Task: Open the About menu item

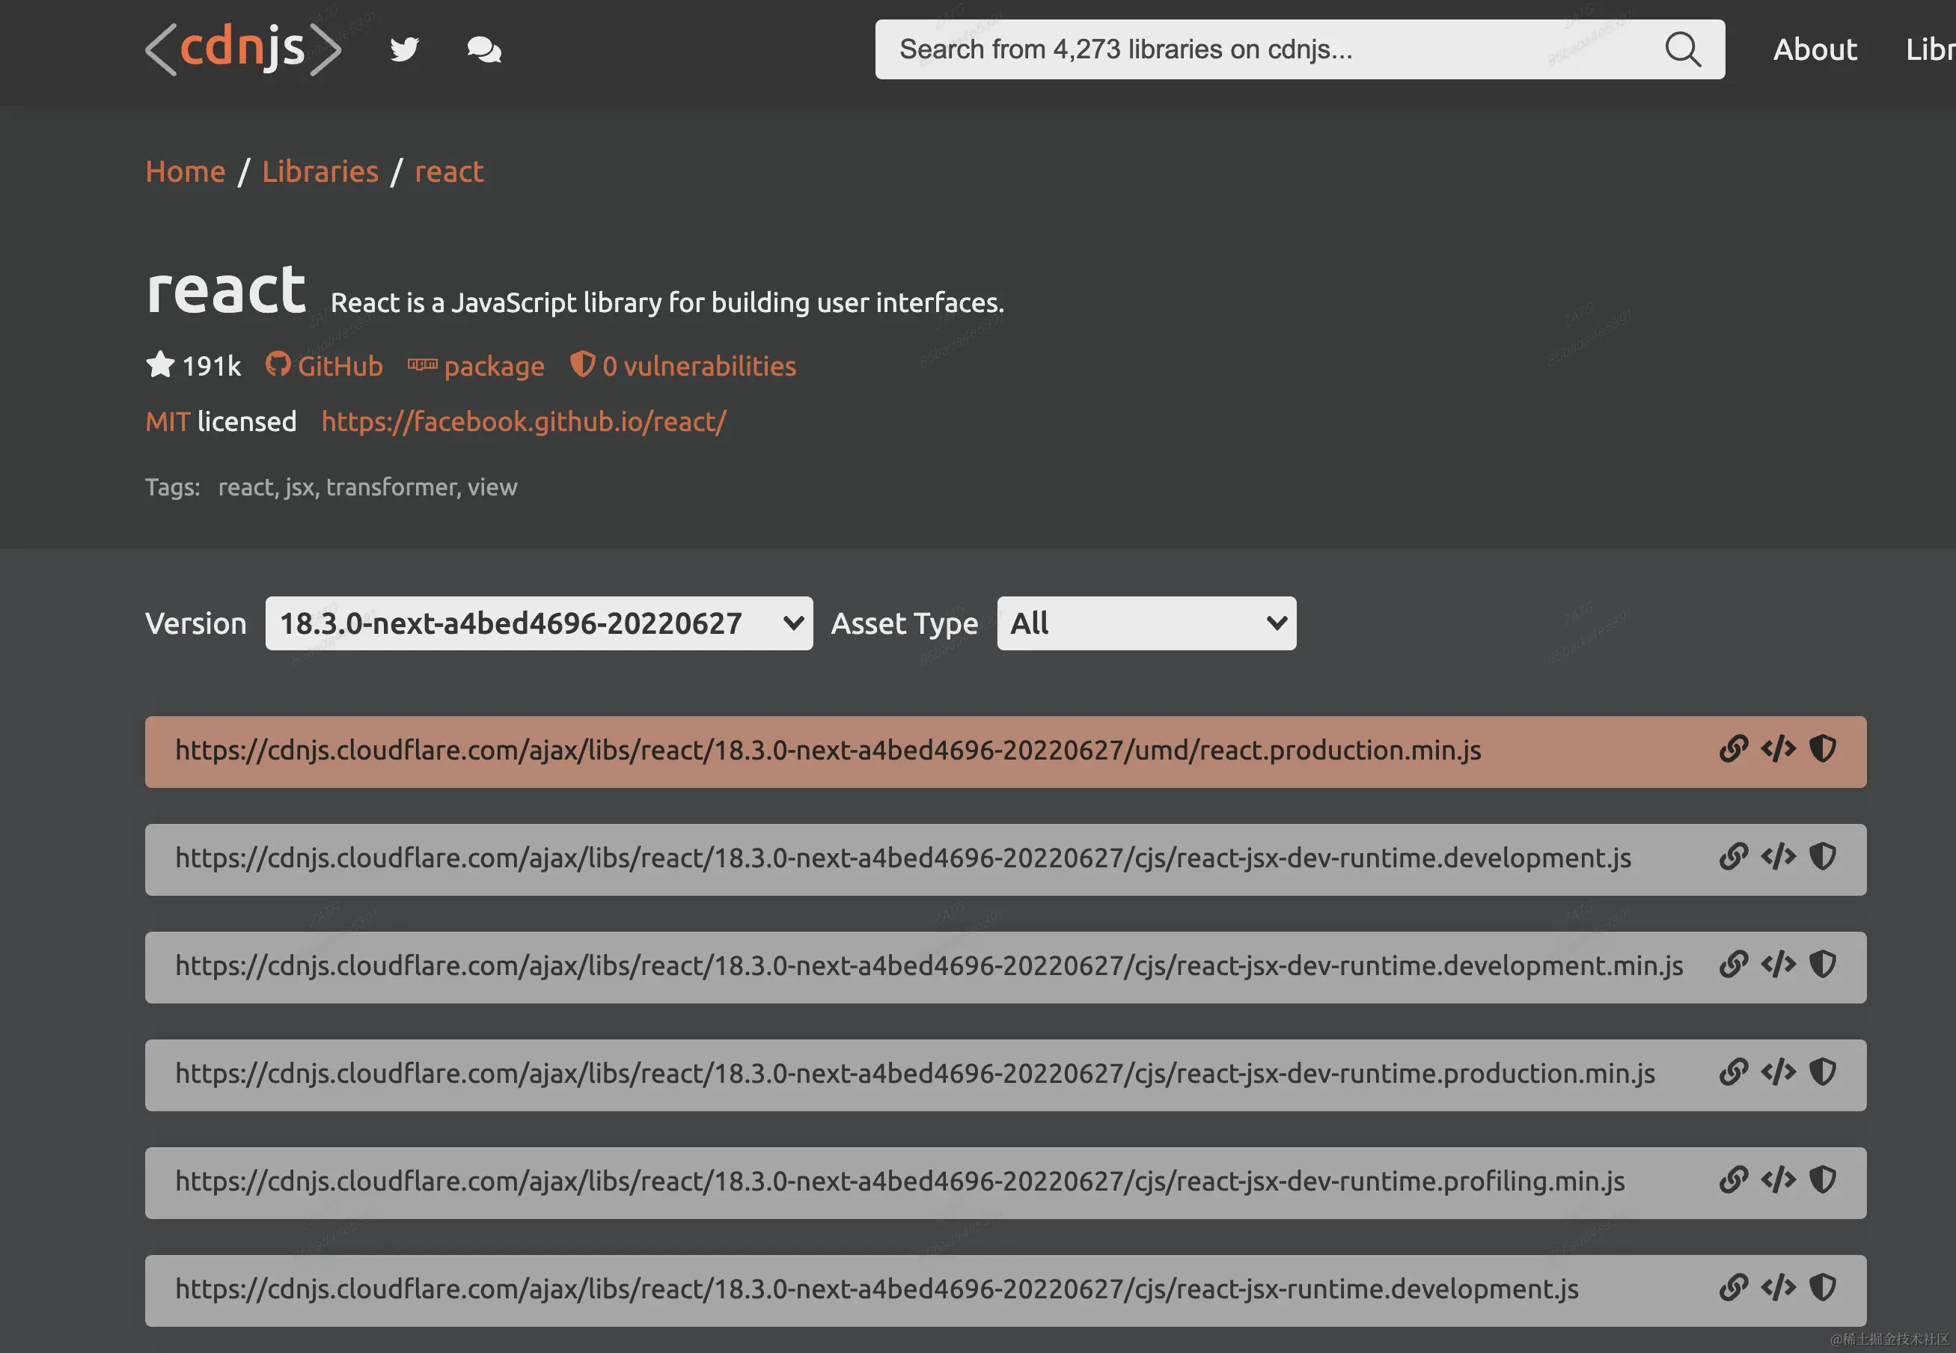Action: coord(1815,49)
